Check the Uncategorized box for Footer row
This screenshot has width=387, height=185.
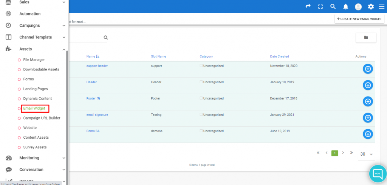point(201,98)
